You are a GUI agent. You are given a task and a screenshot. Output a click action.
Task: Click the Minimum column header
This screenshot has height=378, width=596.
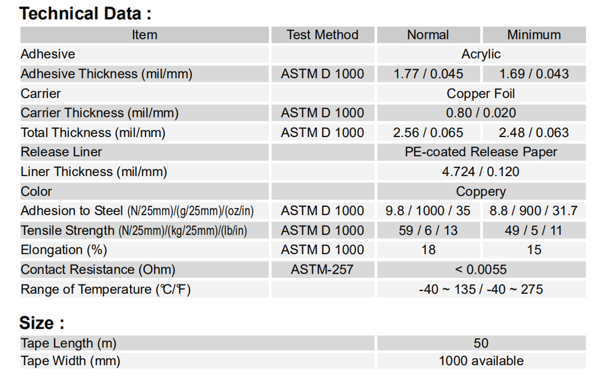[x=534, y=35]
